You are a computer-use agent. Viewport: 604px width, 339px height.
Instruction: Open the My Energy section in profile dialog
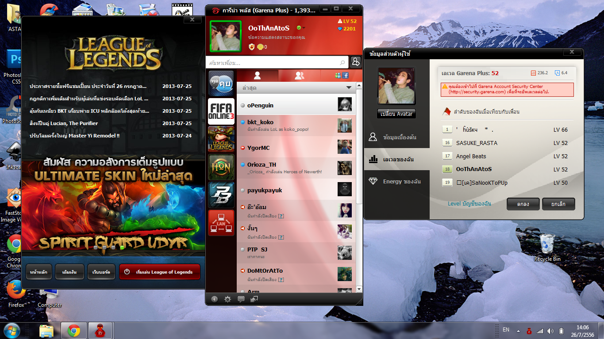(396, 181)
